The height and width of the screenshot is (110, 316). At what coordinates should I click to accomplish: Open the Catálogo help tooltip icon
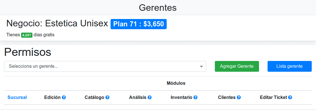point(107,97)
